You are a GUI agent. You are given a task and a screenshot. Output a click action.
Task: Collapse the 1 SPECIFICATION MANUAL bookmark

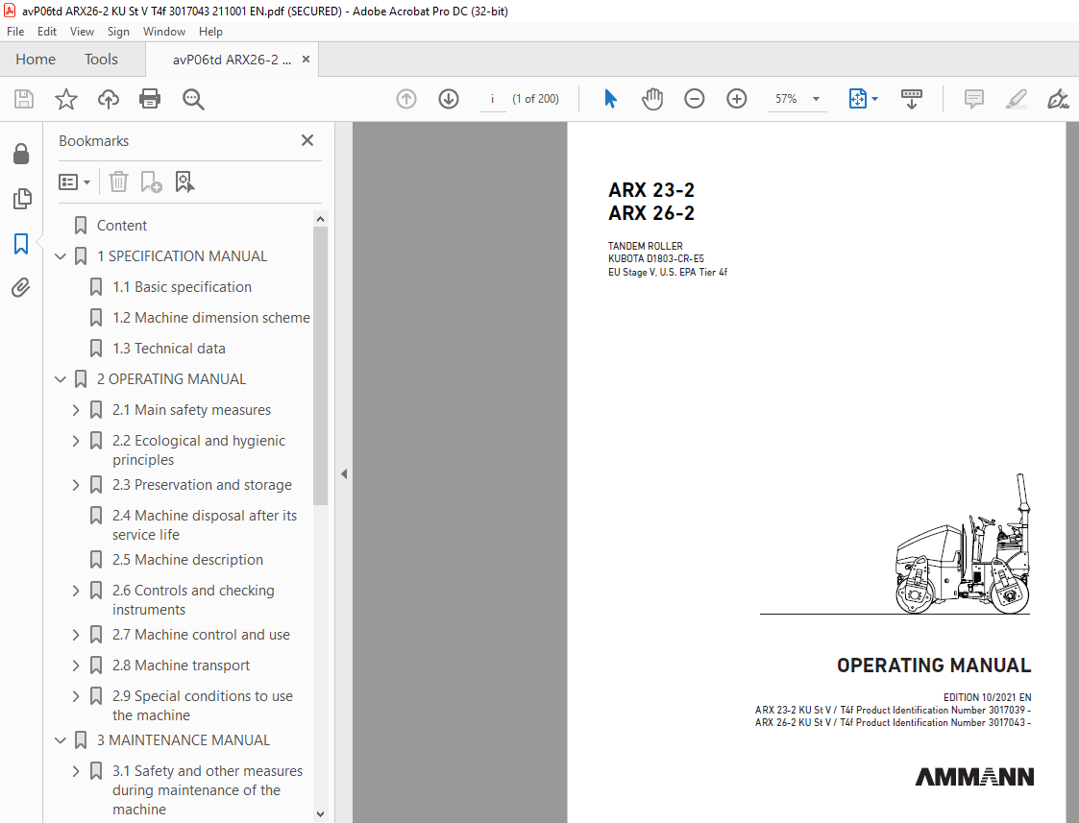pyautogui.click(x=61, y=256)
